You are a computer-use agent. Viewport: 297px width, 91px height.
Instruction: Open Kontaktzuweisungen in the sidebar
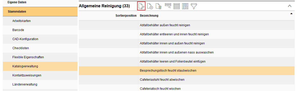40,75
